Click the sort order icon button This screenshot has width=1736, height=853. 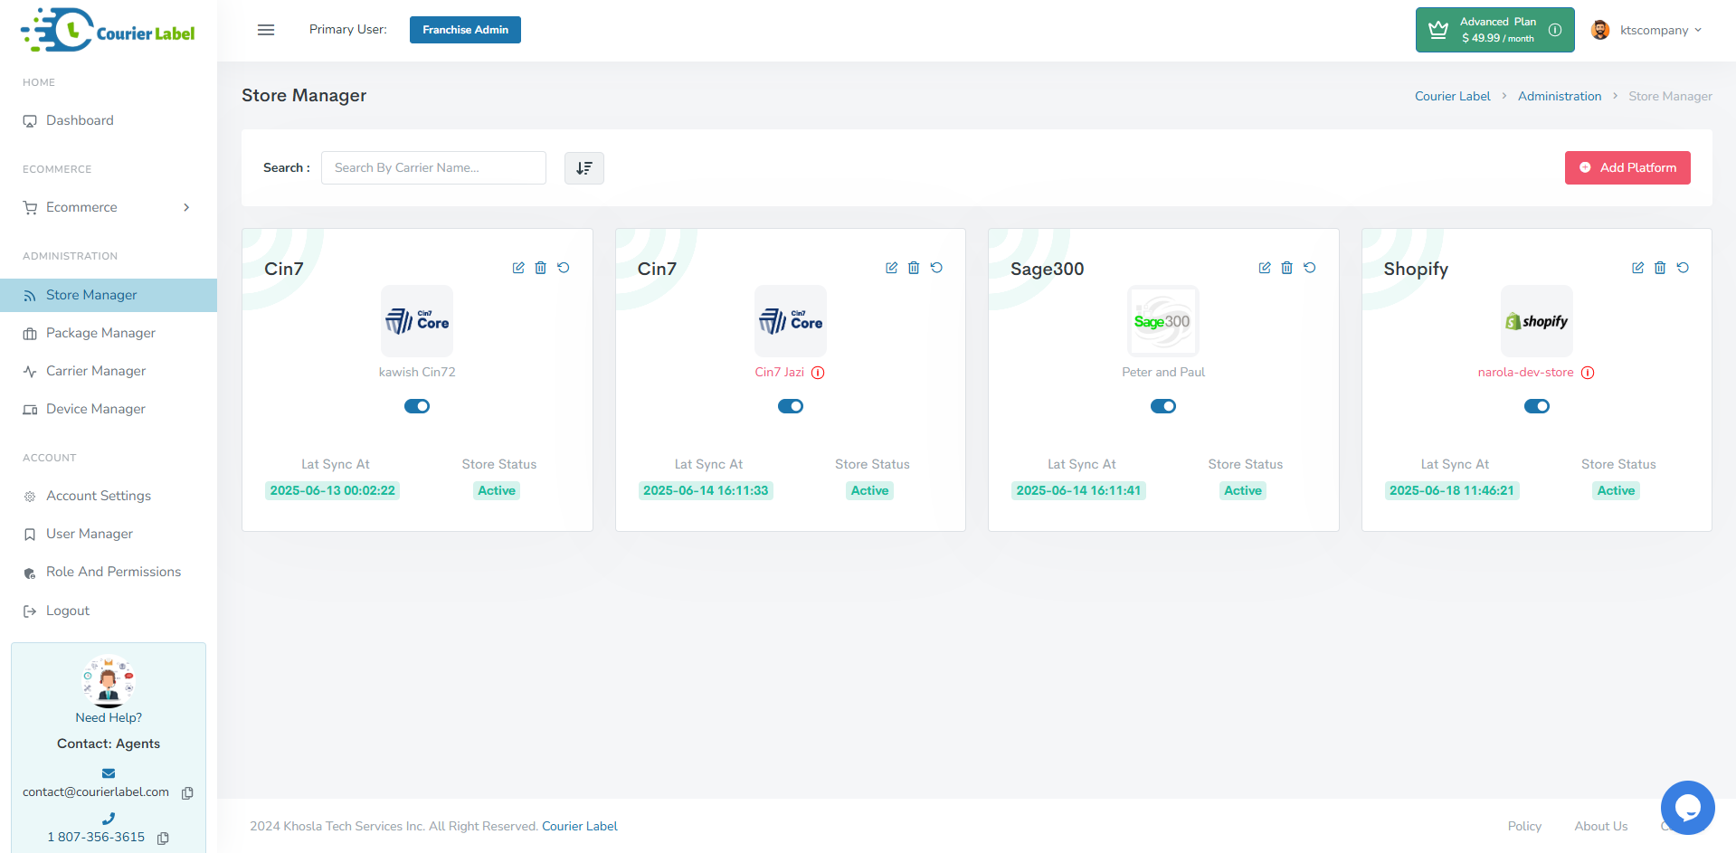coord(584,168)
